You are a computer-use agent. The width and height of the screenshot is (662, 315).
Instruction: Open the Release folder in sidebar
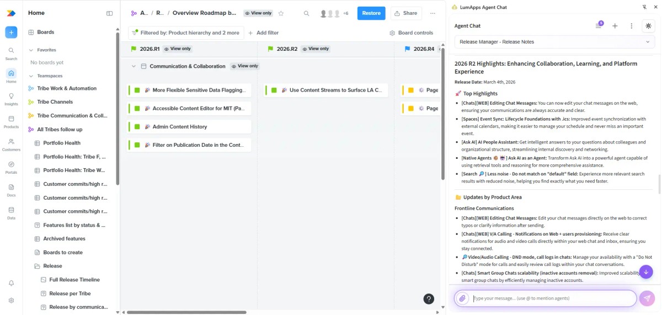pyautogui.click(x=52, y=266)
